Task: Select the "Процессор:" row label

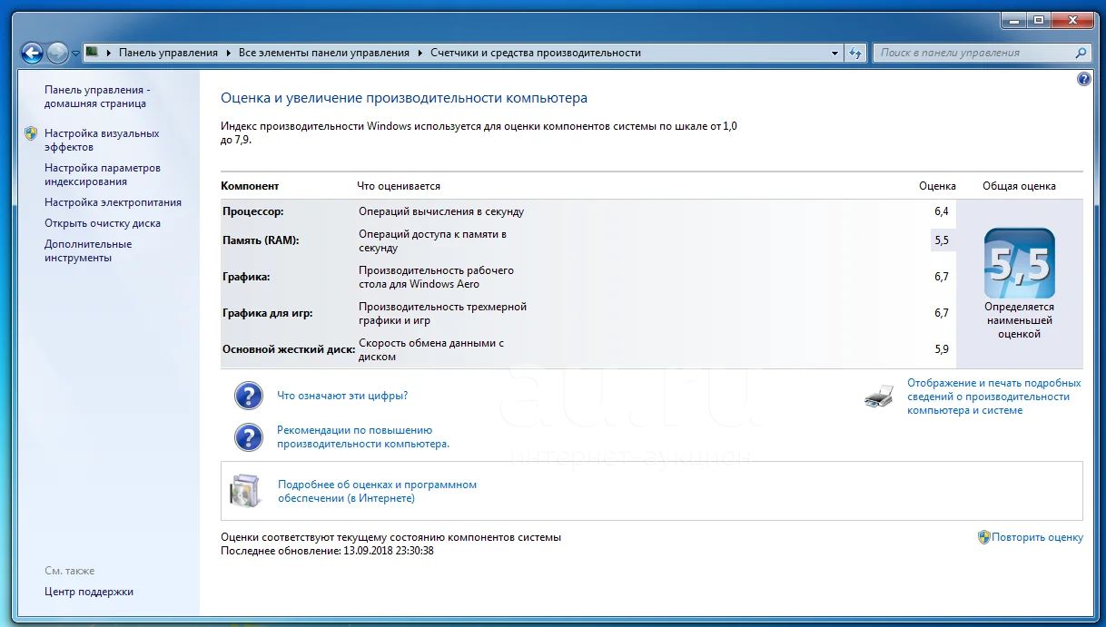Action: (253, 211)
